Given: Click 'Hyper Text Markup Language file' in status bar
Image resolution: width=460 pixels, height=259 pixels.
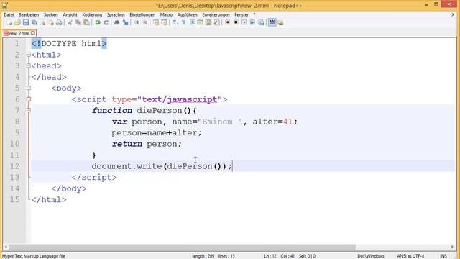Looking at the screenshot, I should (34, 256).
